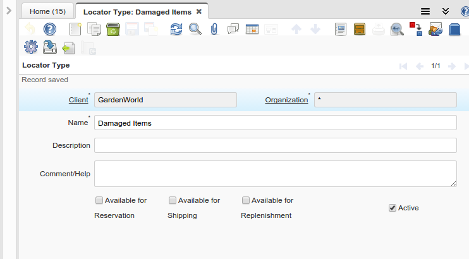Viewport: 469px width, 259px height.
Task: Open the hamburger menu at top right
Action: (426, 11)
